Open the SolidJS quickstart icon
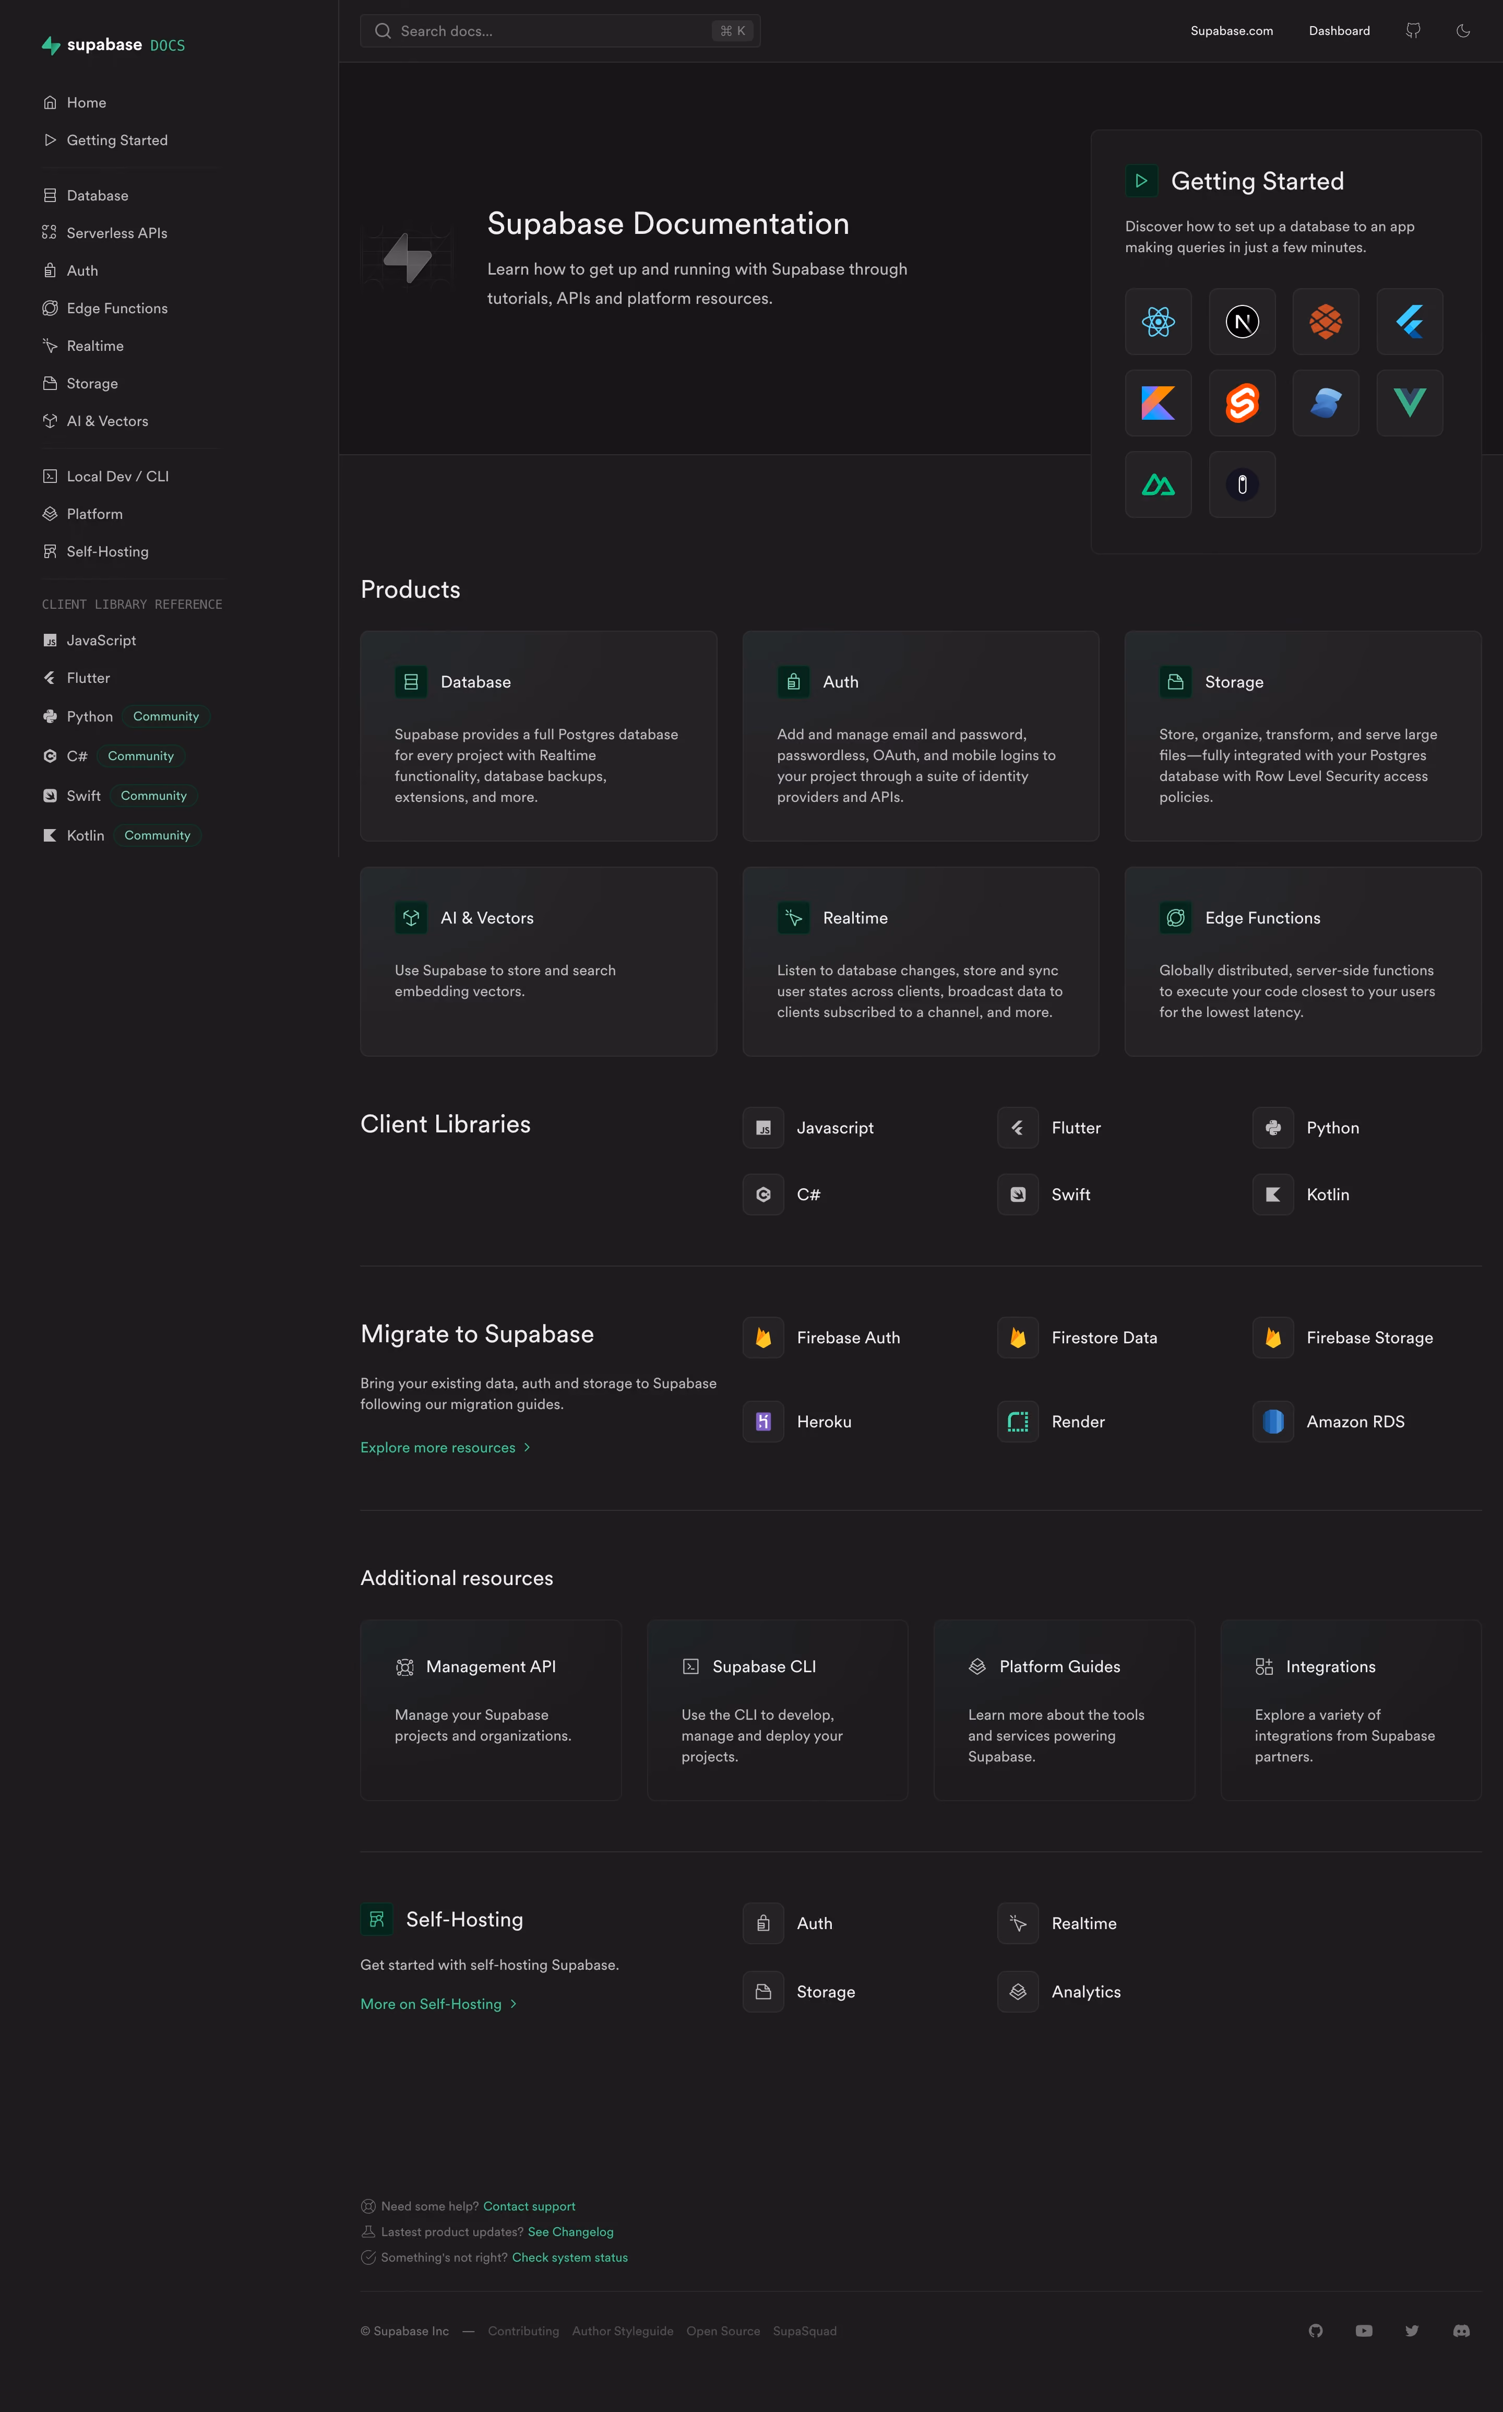Screen dimensions: 1503x2412 1325,403
